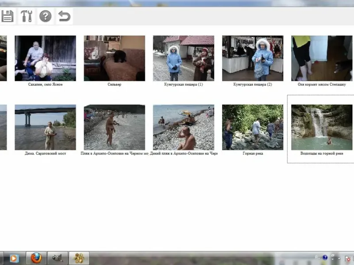Select the photo captioned Сахалин, село Ясное
This screenshot has height=265, width=354.
point(46,58)
